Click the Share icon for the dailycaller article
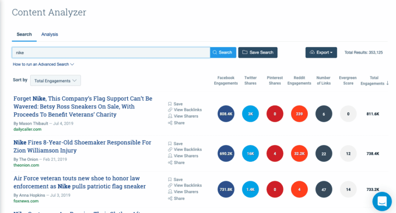 click(x=170, y=123)
